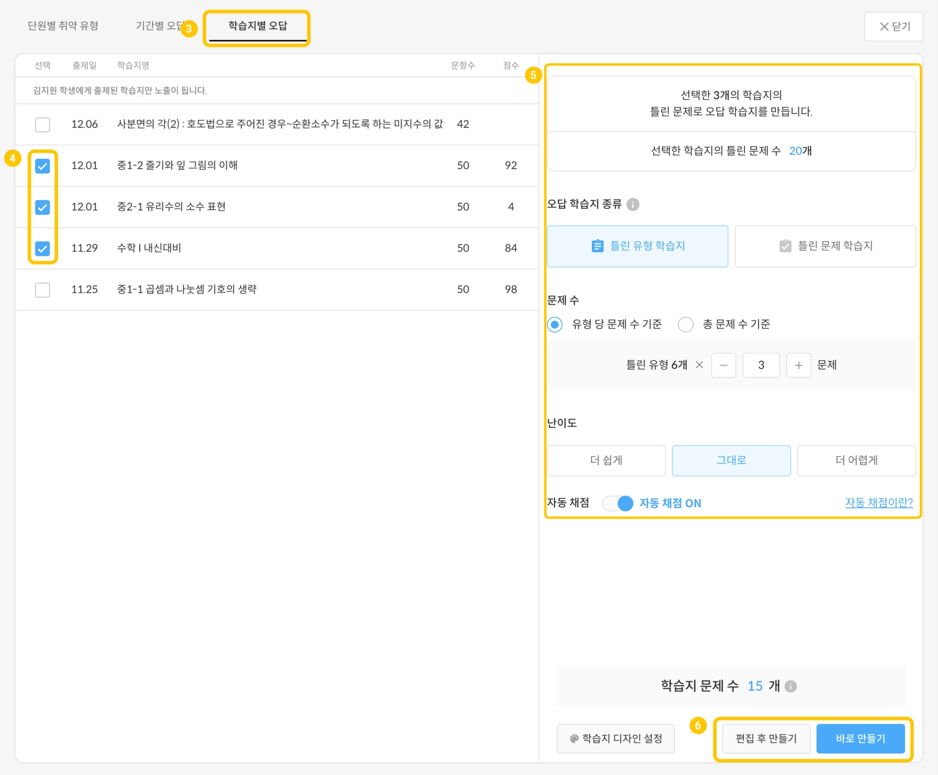This screenshot has width=938, height=775.
Task: Select 틀린 유형 학습지 clipboard option
Action: tap(637, 246)
